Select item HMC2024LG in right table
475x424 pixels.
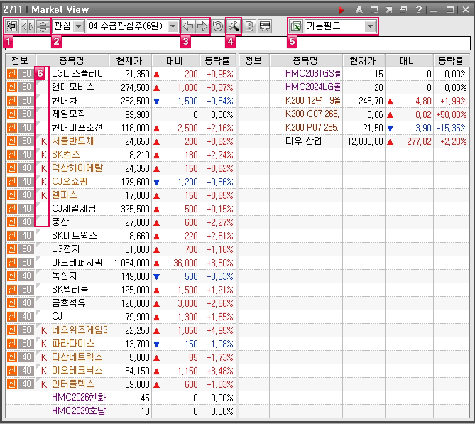tap(313, 87)
